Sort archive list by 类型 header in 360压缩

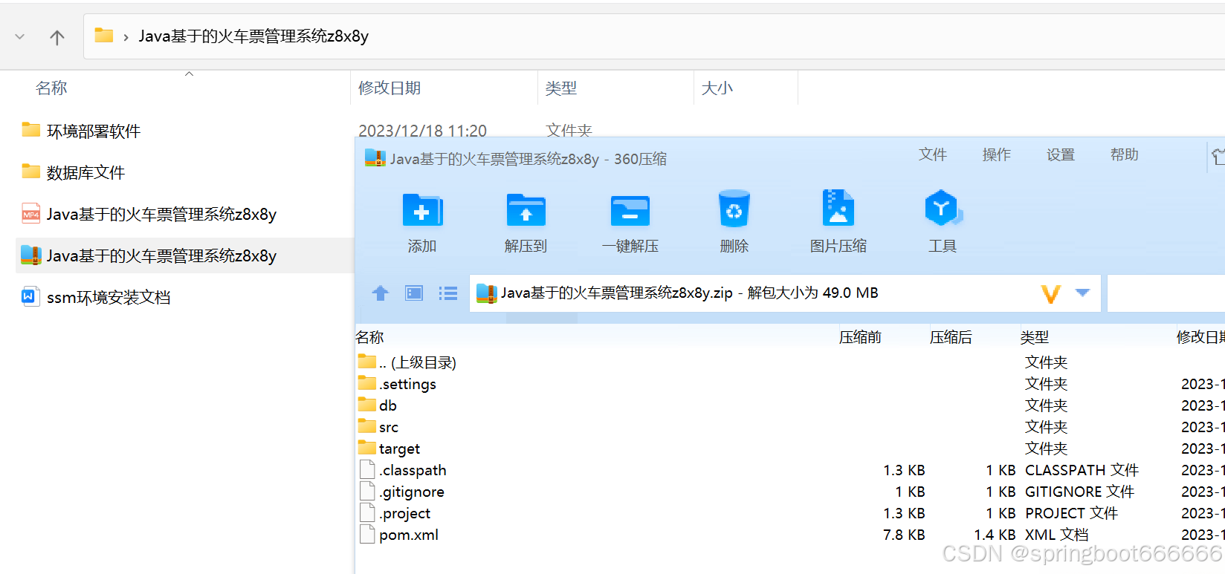1035,337
